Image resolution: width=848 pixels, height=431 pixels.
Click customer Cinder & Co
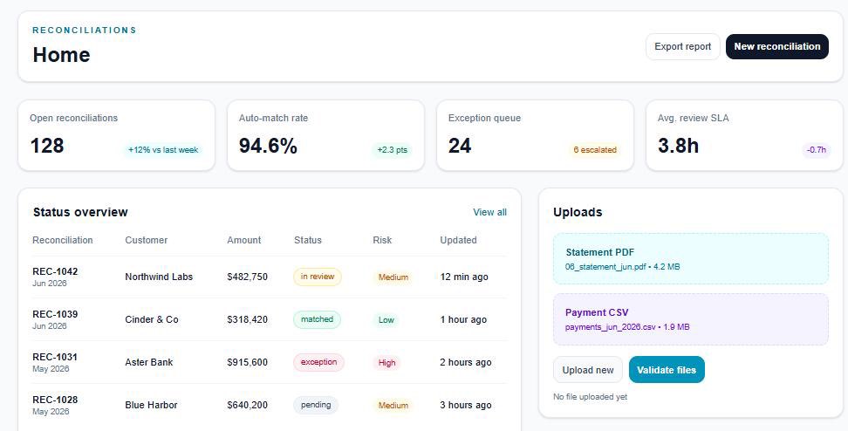(152, 319)
